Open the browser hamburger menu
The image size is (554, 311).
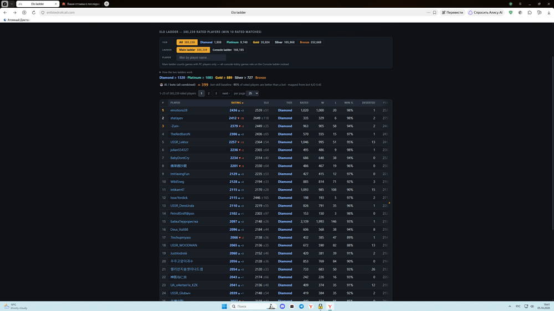pos(520,4)
